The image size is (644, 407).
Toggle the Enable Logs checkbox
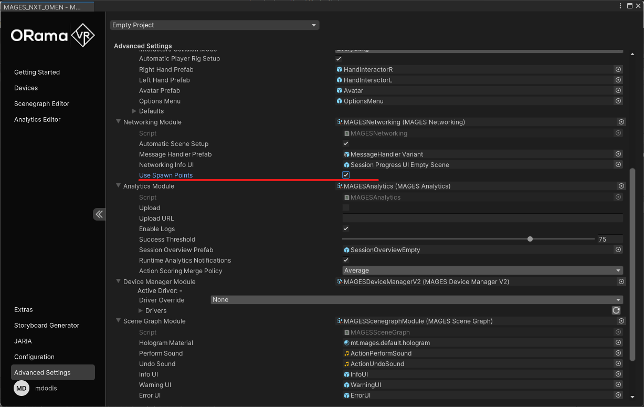(x=346, y=228)
